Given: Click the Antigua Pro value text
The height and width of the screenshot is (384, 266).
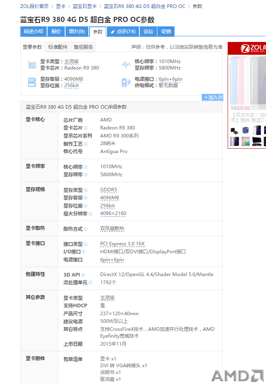Looking at the screenshot, I should point(114,151).
